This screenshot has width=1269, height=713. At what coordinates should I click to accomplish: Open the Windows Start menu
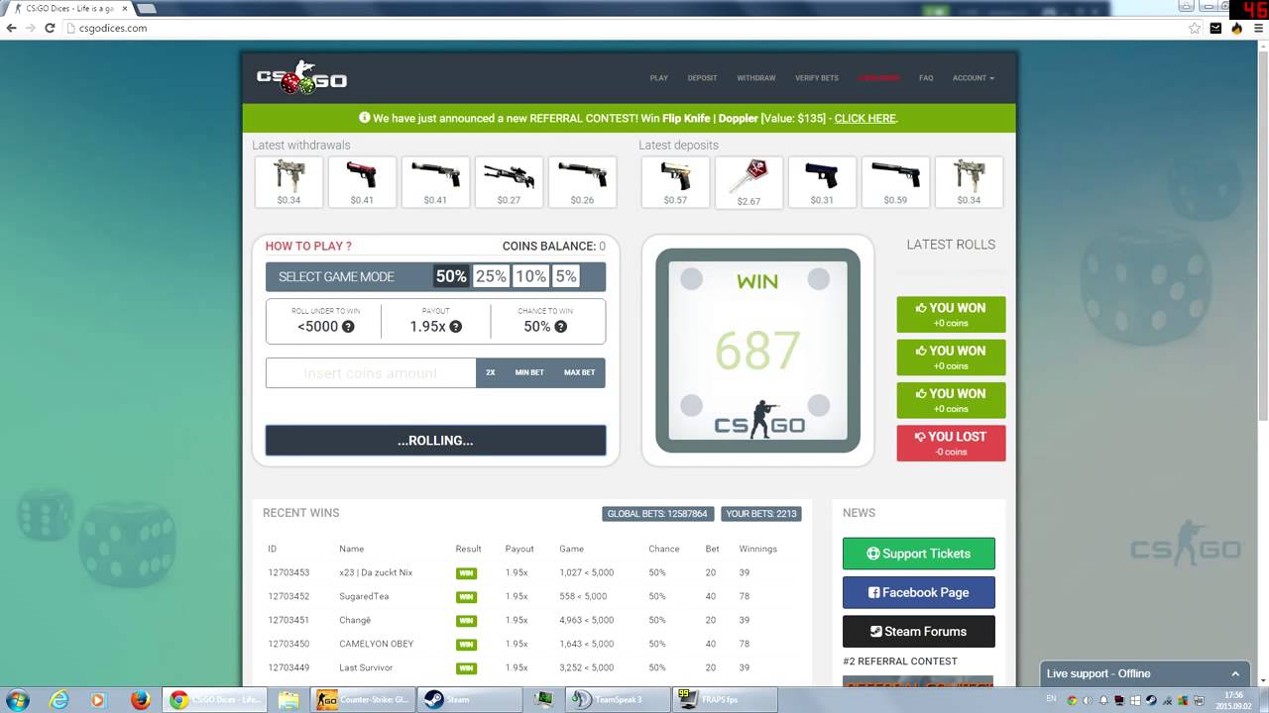18,699
